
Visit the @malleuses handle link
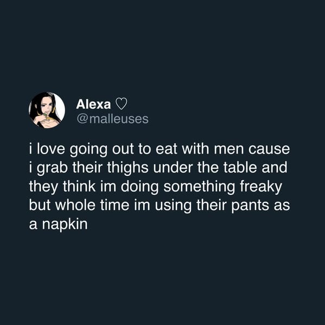tap(112, 119)
